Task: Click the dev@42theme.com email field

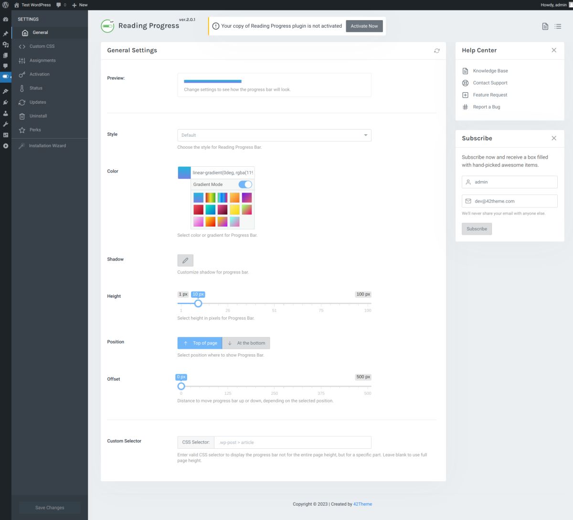Action: [509, 201]
